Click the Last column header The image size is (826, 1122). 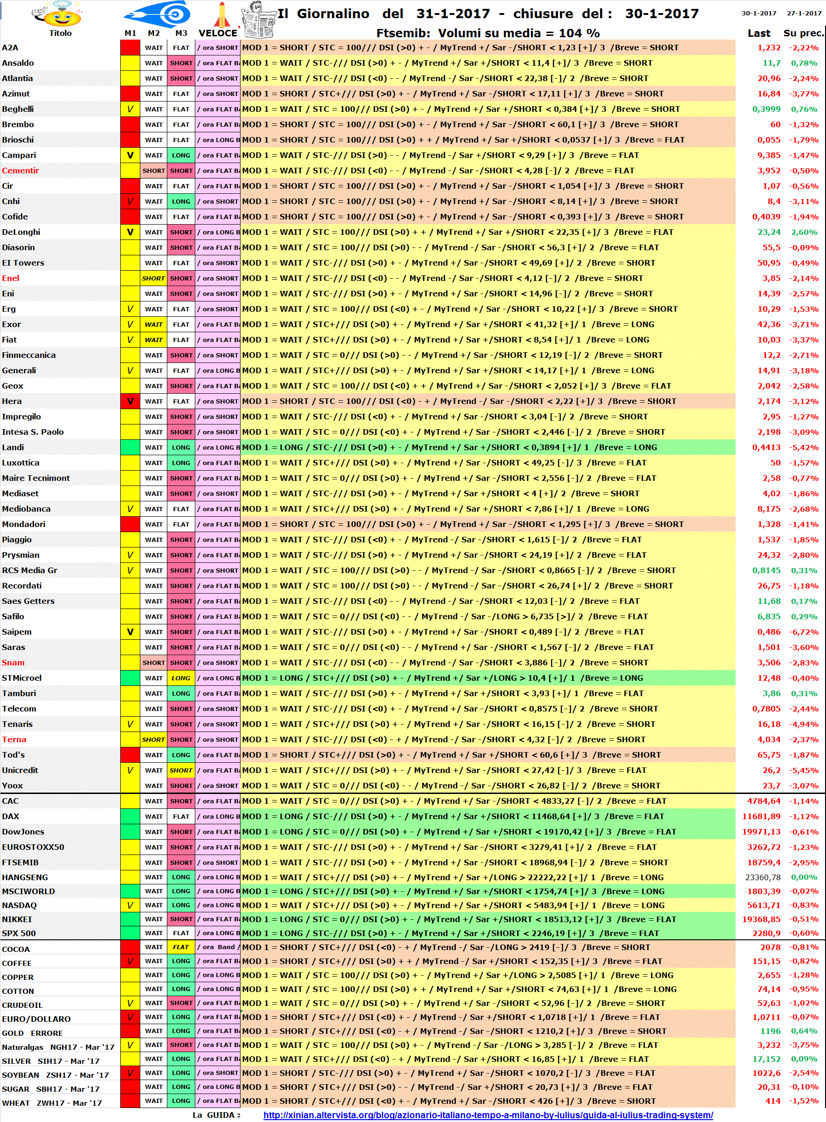tap(759, 33)
